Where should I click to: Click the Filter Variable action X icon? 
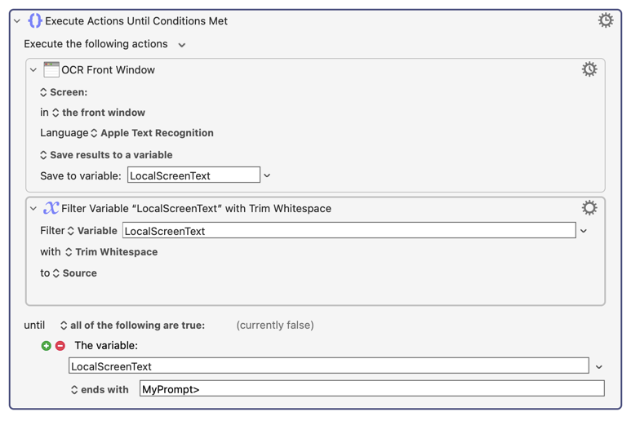click(51, 208)
